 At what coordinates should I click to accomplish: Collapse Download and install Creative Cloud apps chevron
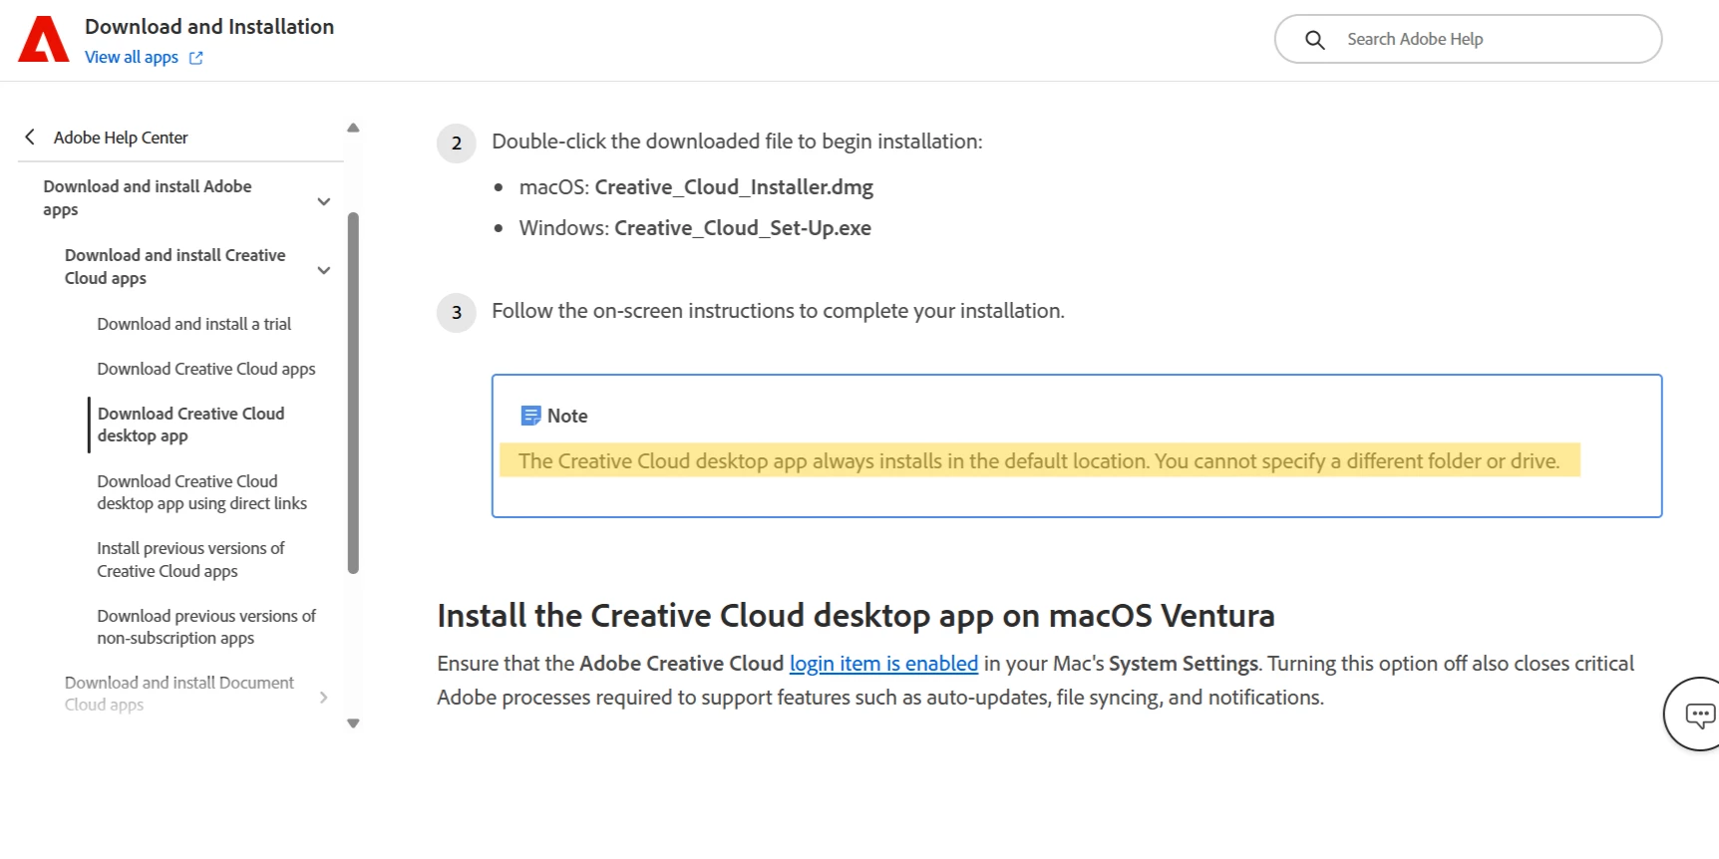point(323,270)
